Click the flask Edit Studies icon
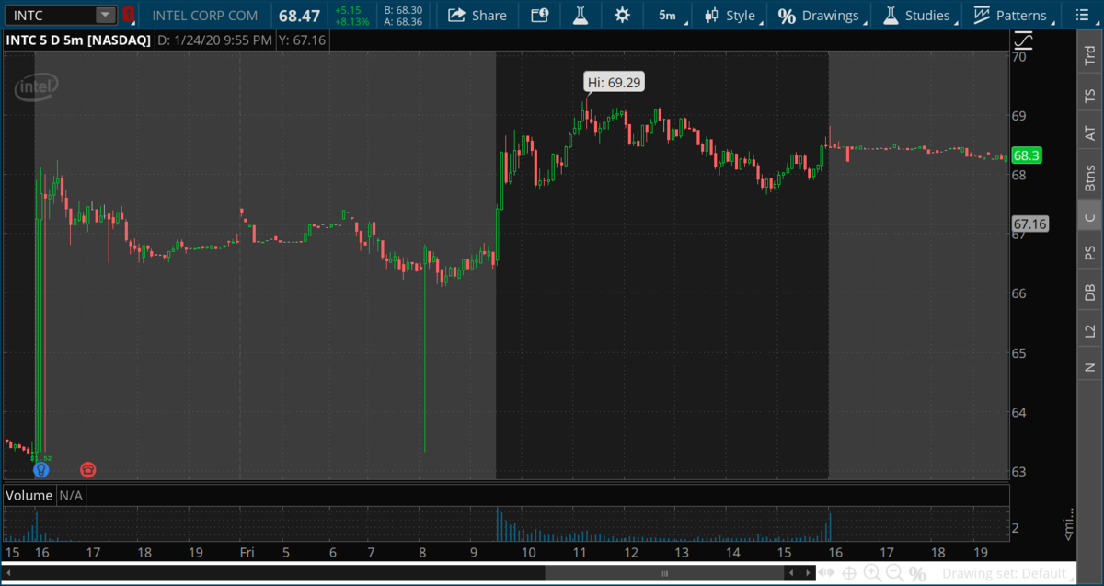The image size is (1104, 586). (x=580, y=15)
